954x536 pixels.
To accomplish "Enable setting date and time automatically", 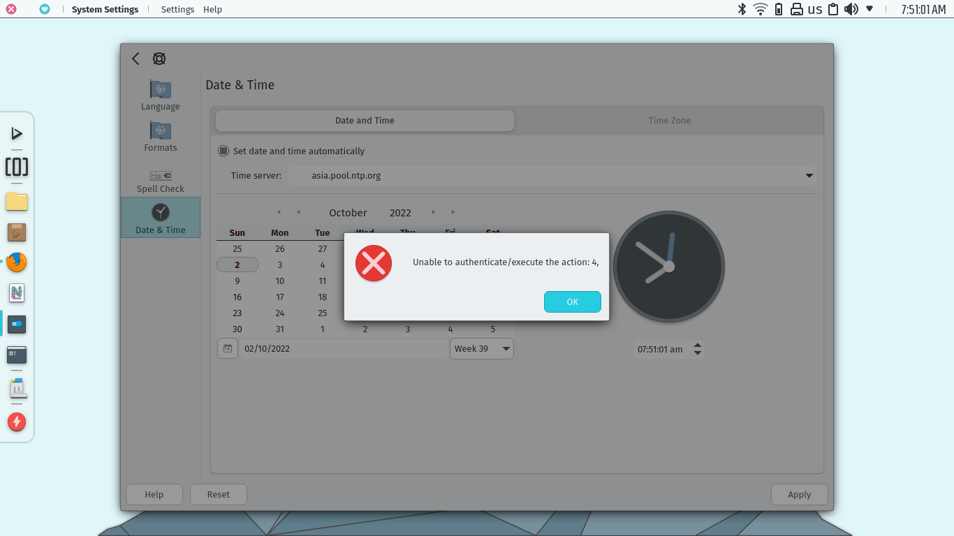I will pyautogui.click(x=223, y=151).
